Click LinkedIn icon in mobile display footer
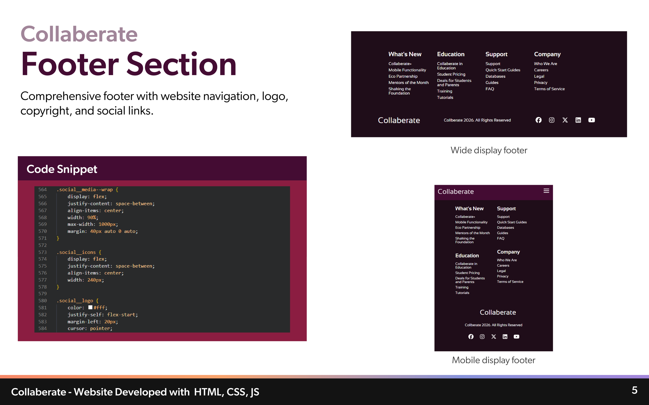 [x=505, y=336]
